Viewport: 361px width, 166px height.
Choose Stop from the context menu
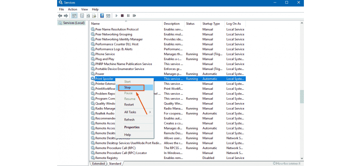click(131, 87)
